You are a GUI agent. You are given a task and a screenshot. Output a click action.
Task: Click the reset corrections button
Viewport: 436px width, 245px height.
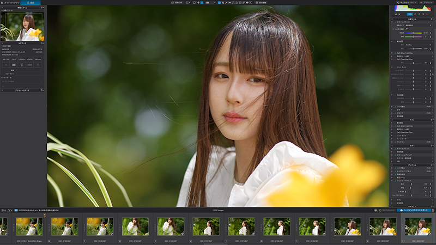pyautogui.click(x=407, y=3)
